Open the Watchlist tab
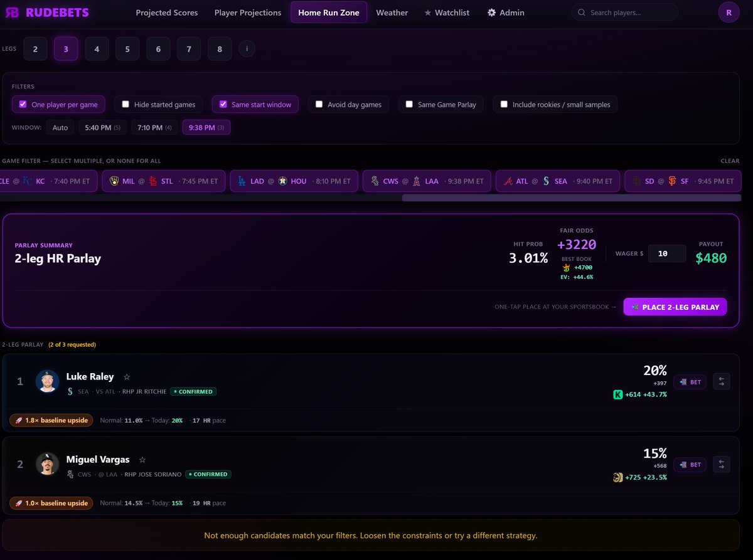The image size is (753, 560). (447, 13)
